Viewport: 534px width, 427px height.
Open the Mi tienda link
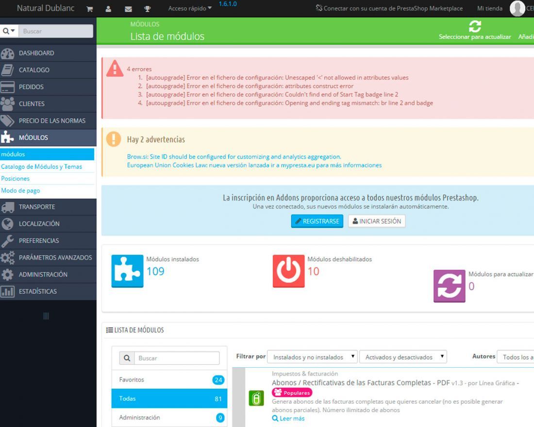(x=490, y=9)
